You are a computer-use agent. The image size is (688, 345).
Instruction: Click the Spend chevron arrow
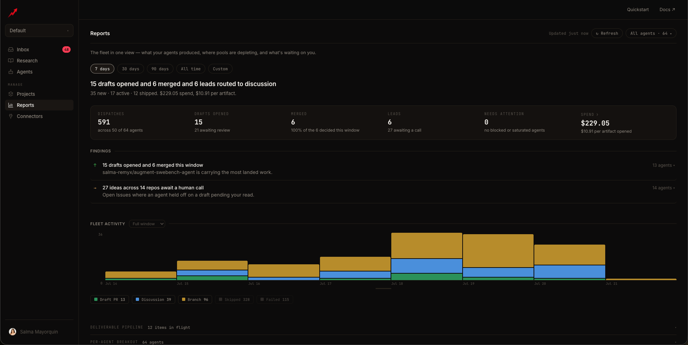597,114
